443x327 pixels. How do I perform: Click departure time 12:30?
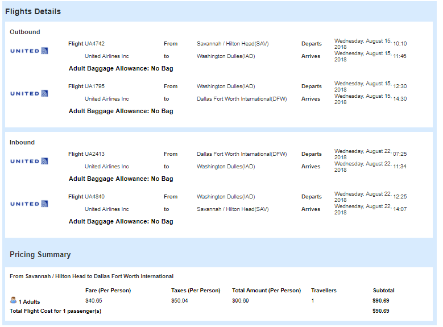[x=400, y=86]
